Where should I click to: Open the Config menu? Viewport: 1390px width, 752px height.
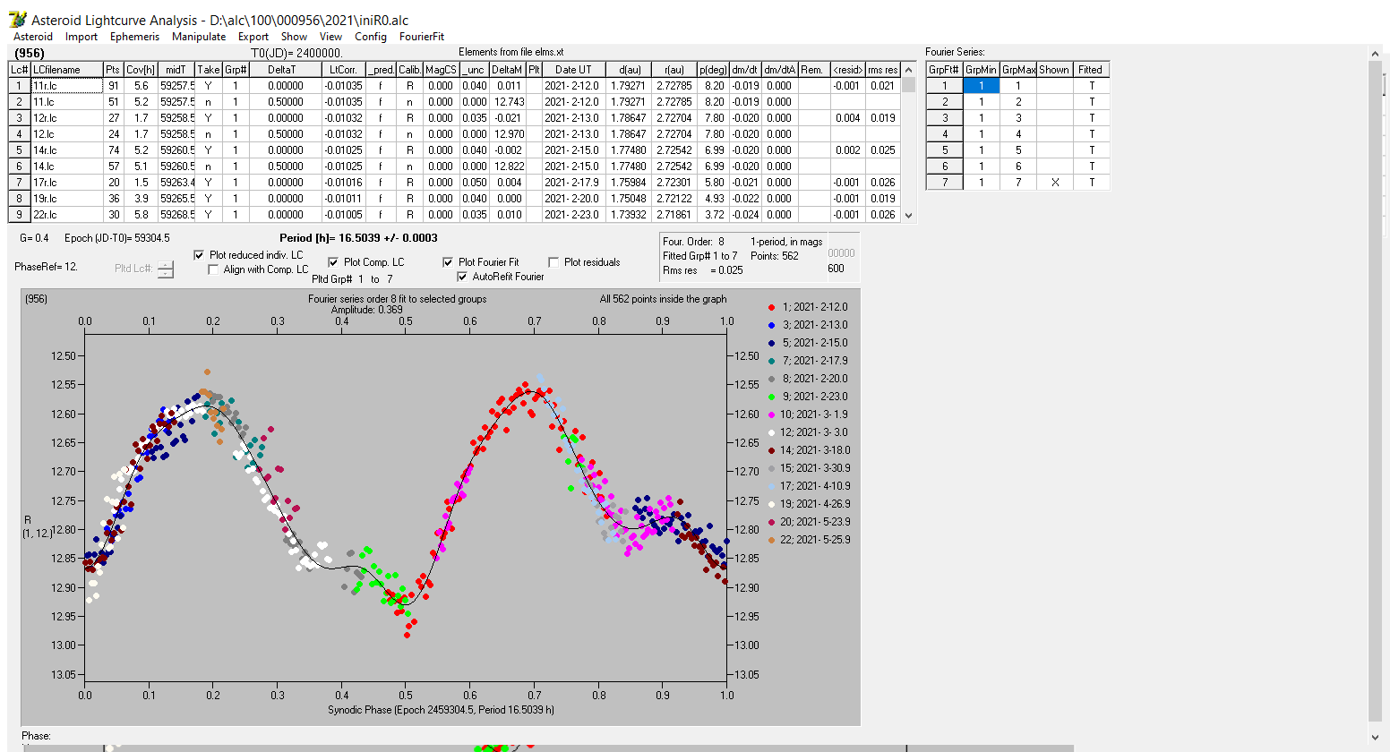[x=371, y=37]
